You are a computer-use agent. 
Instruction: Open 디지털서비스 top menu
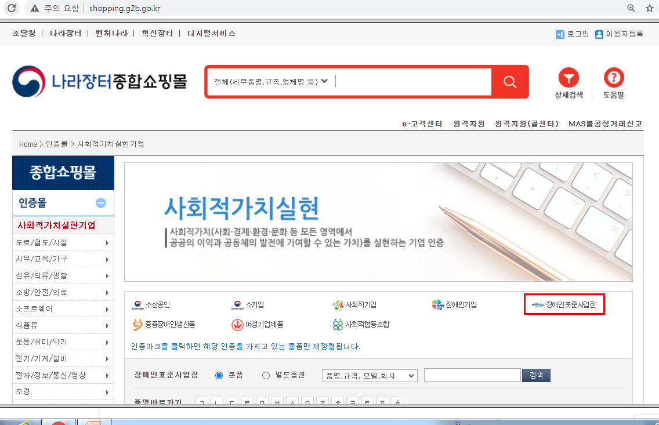coord(211,33)
